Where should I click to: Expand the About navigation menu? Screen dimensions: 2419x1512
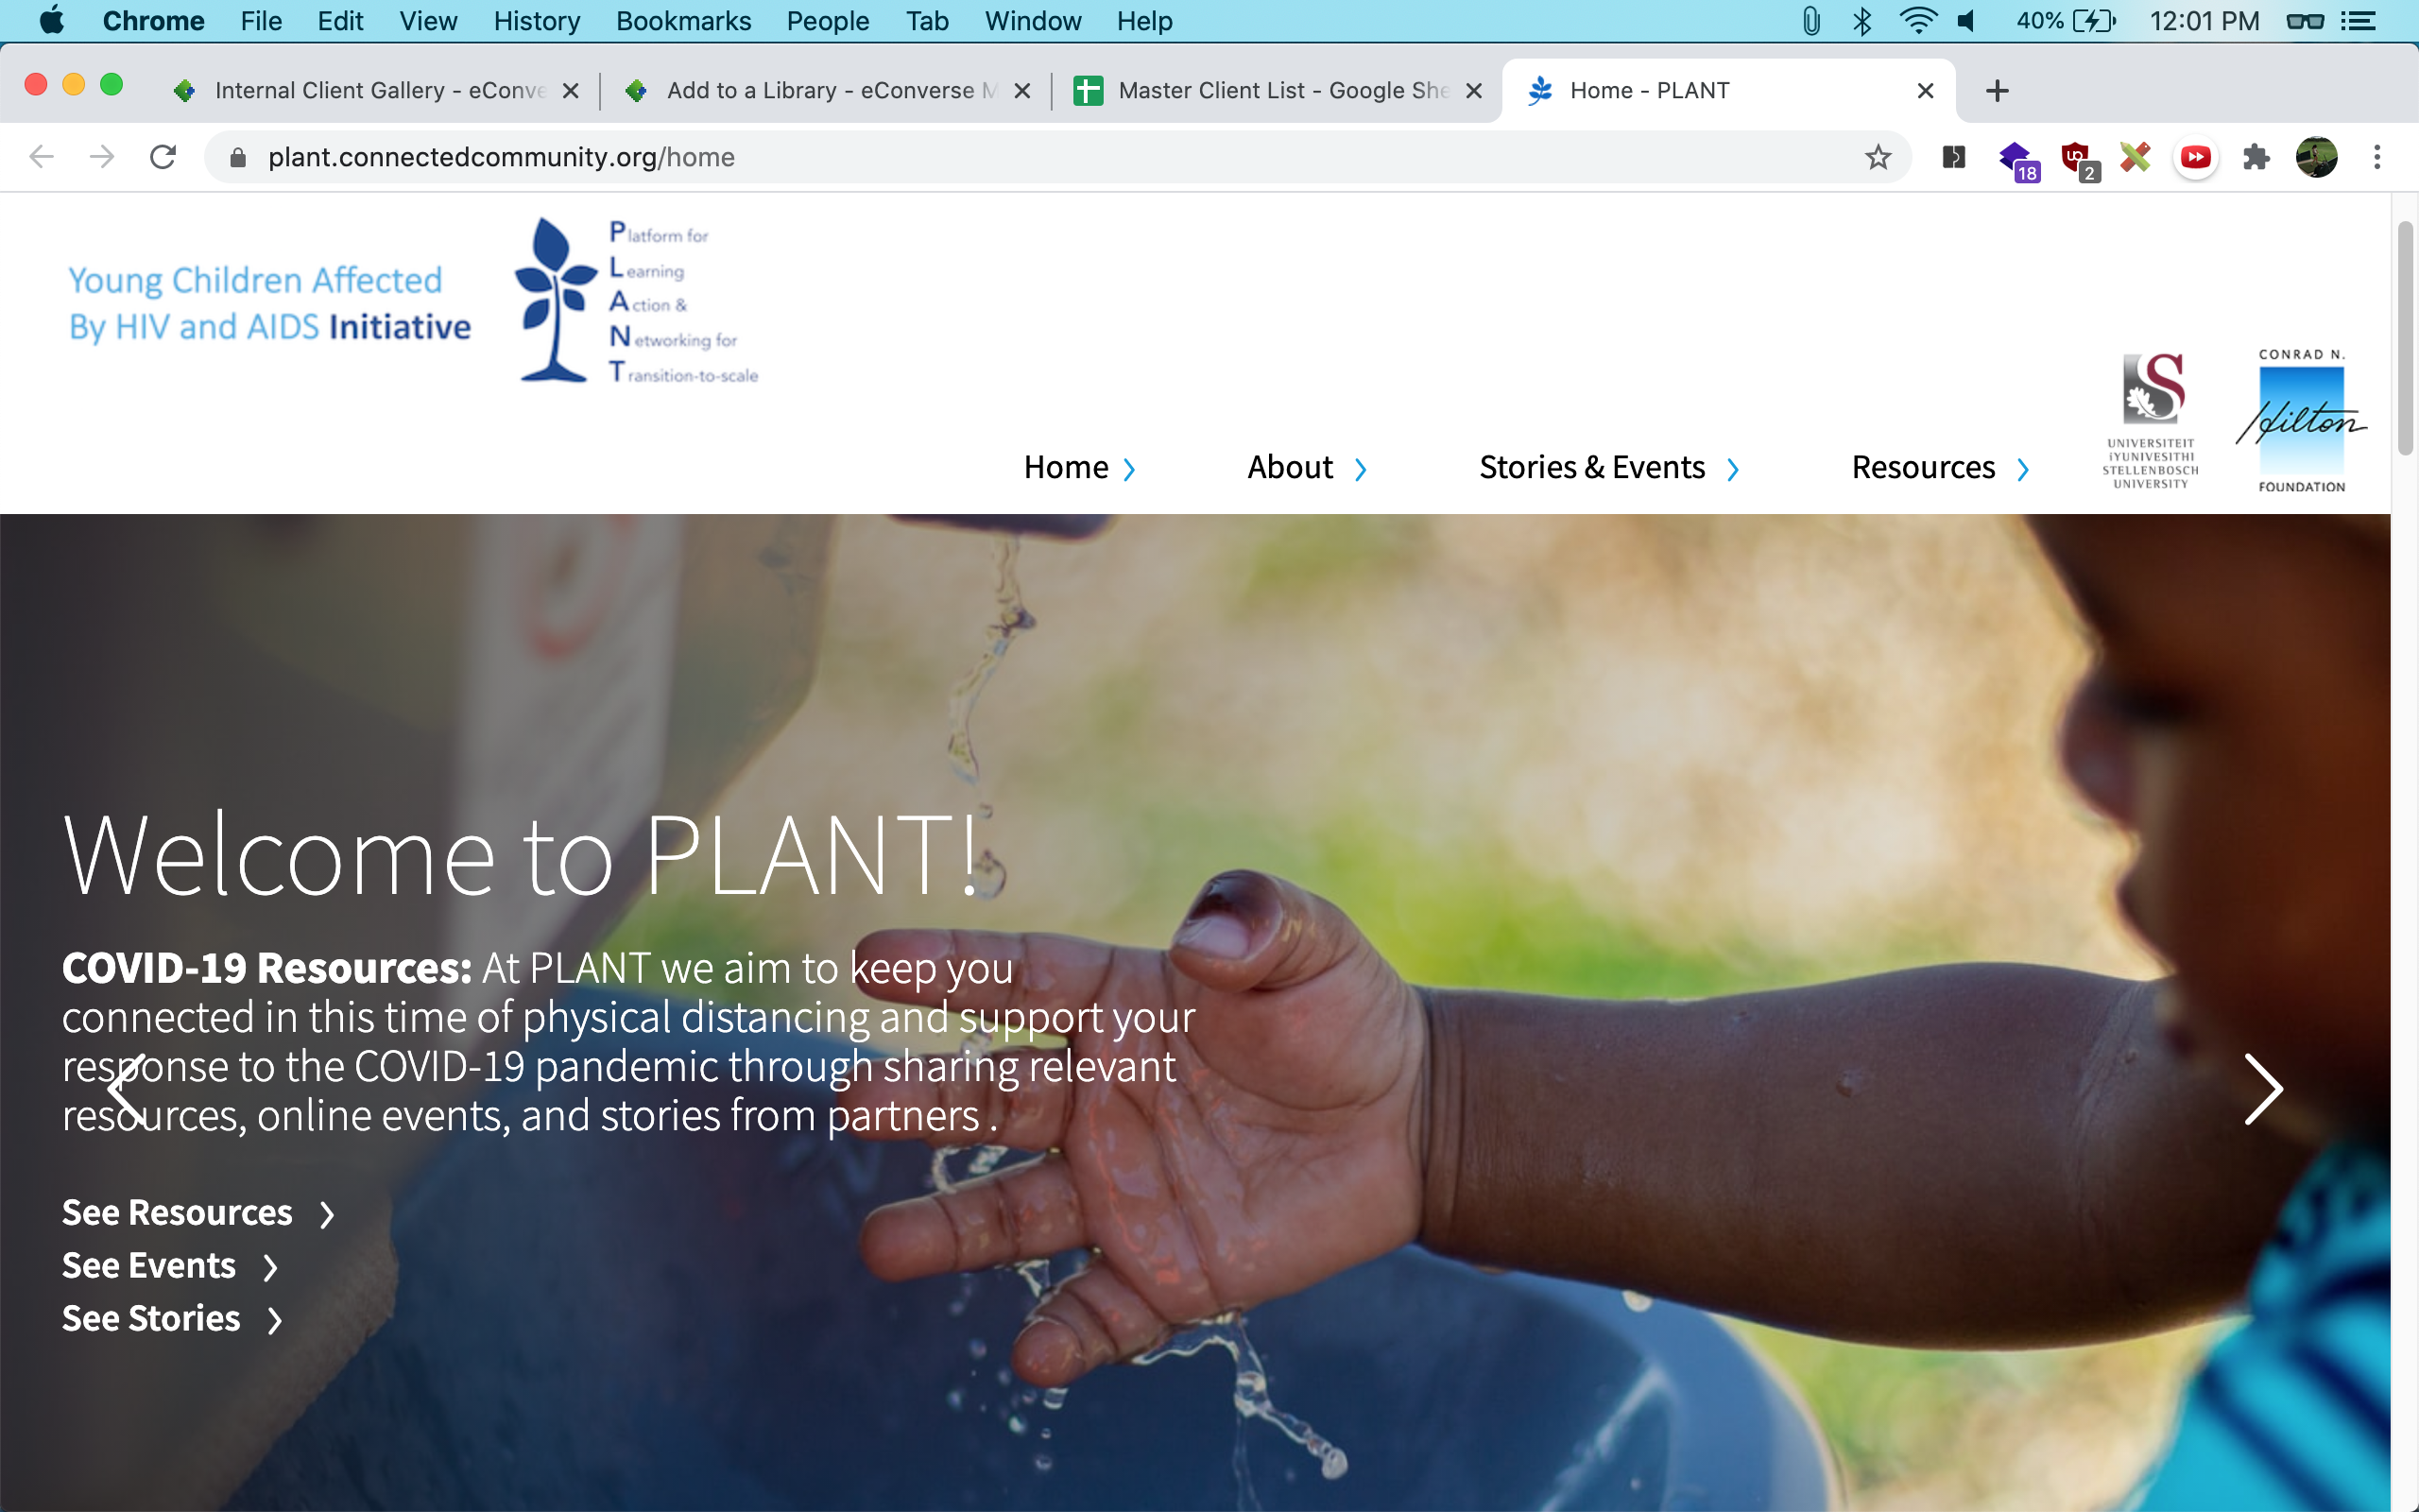pyautogui.click(x=1307, y=467)
